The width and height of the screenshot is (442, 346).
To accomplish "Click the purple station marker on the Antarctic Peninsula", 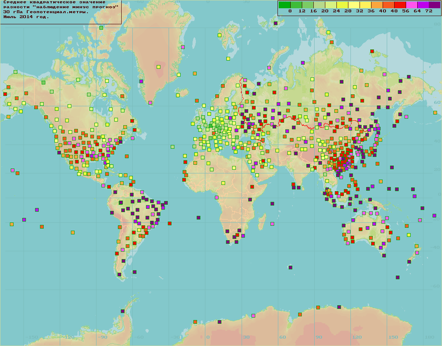I will [x=122, y=311].
